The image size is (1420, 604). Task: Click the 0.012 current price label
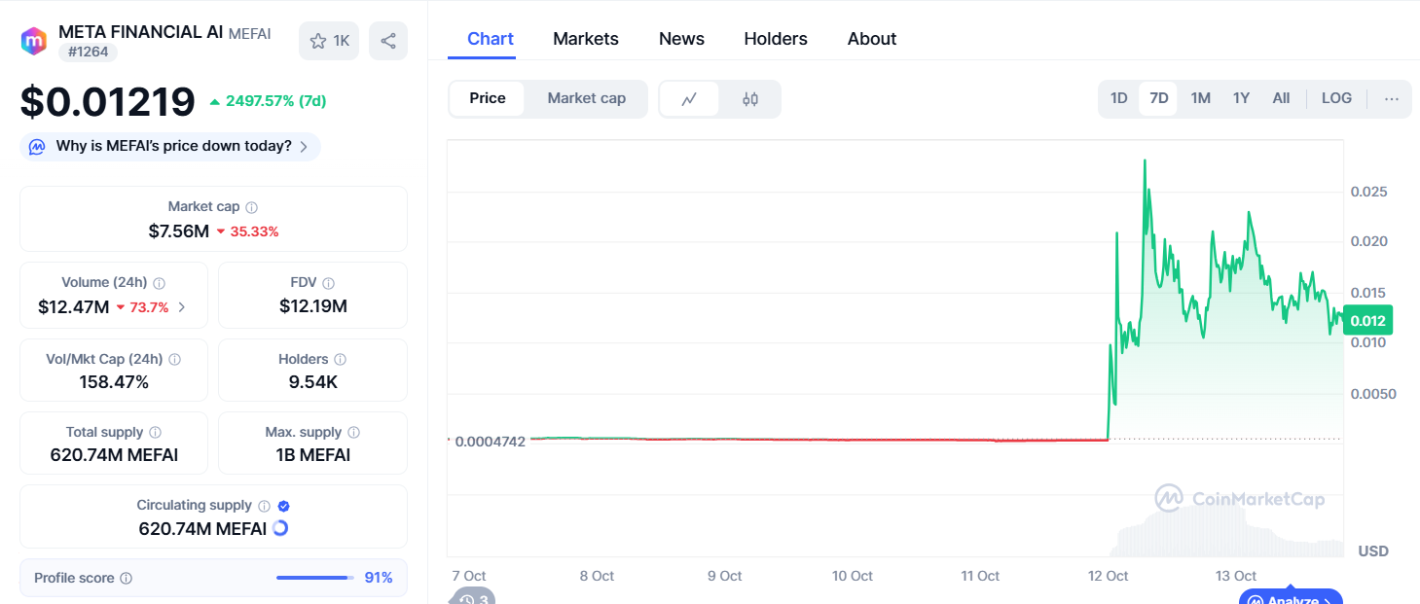pos(1366,320)
